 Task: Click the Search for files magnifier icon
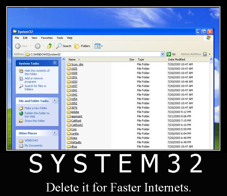[x=21, y=86]
